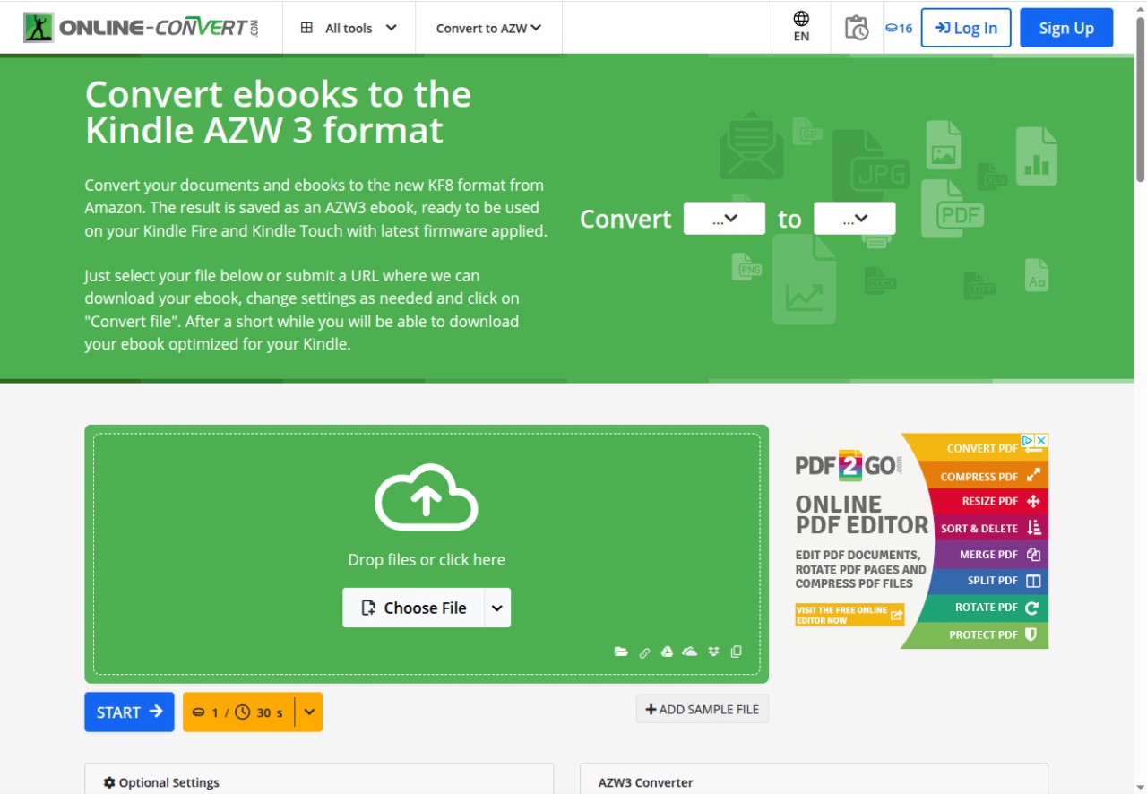
Task: Open the target format dropdown after 'to'
Action: pyautogui.click(x=854, y=219)
